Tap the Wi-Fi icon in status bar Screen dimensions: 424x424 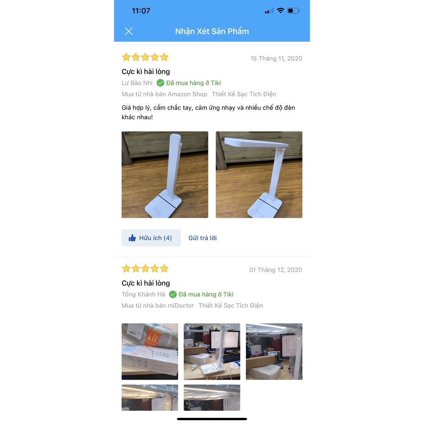[x=281, y=11]
